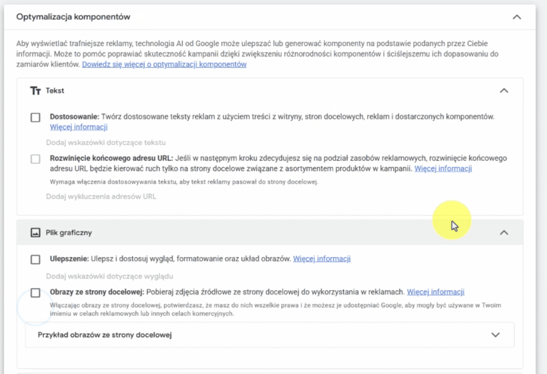
Task: Click the down chevron on Przykład obrazów row
Action: click(495, 334)
